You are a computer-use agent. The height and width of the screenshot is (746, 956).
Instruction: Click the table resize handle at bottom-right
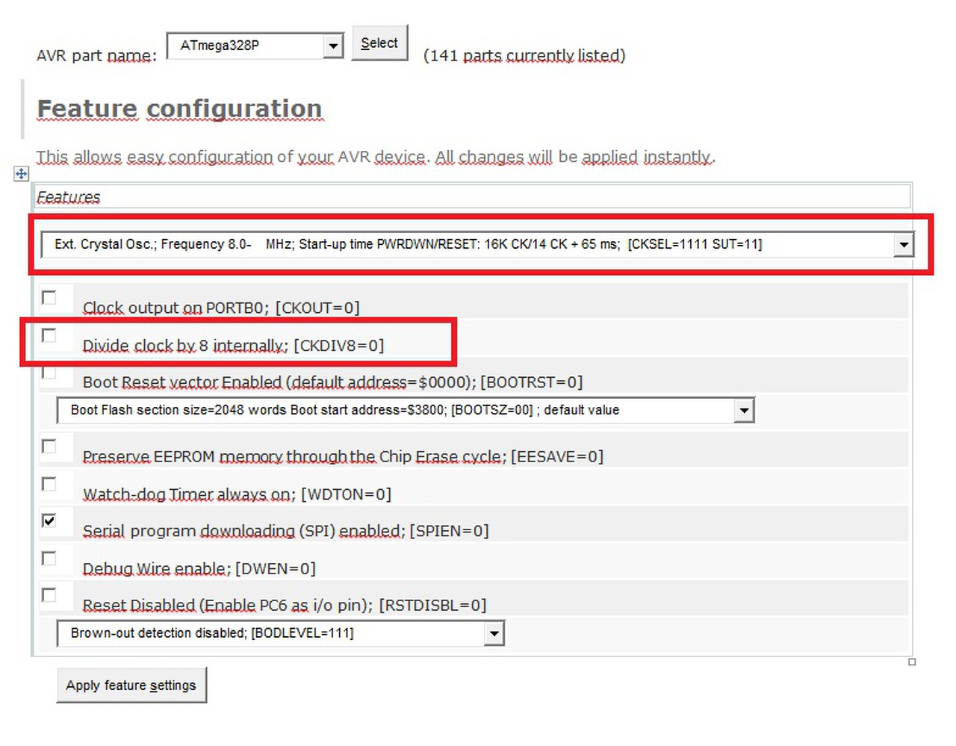pos(911,662)
